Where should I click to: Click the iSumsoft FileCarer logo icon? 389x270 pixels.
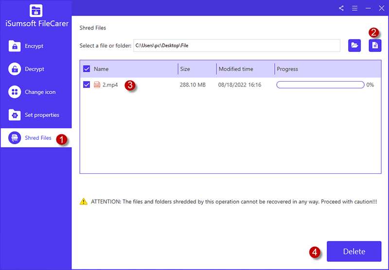click(x=36, y=11)
